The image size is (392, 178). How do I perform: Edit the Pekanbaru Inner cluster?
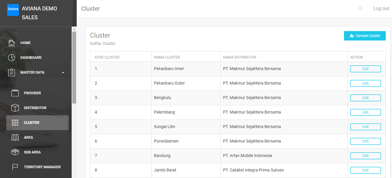coord(365,69)
